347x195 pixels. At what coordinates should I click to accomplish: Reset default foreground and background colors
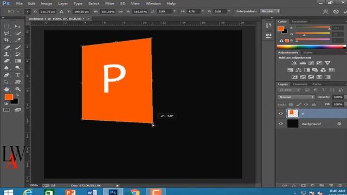[6, 103]
